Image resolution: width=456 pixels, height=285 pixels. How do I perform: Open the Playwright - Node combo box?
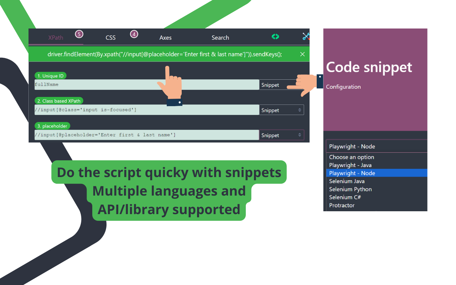click(376, 146)
